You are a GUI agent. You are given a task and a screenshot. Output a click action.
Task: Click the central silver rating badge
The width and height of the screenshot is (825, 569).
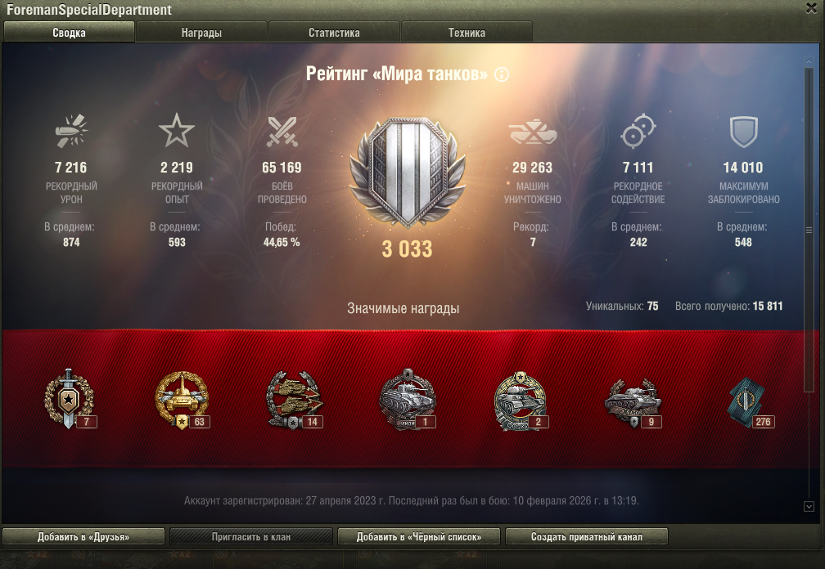[x=408, y=172]
